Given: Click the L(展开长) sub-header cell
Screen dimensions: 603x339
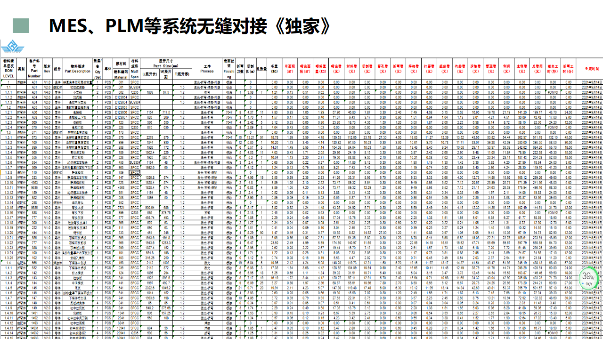Looking at the screenshot, I should click(x=150, y=74).
